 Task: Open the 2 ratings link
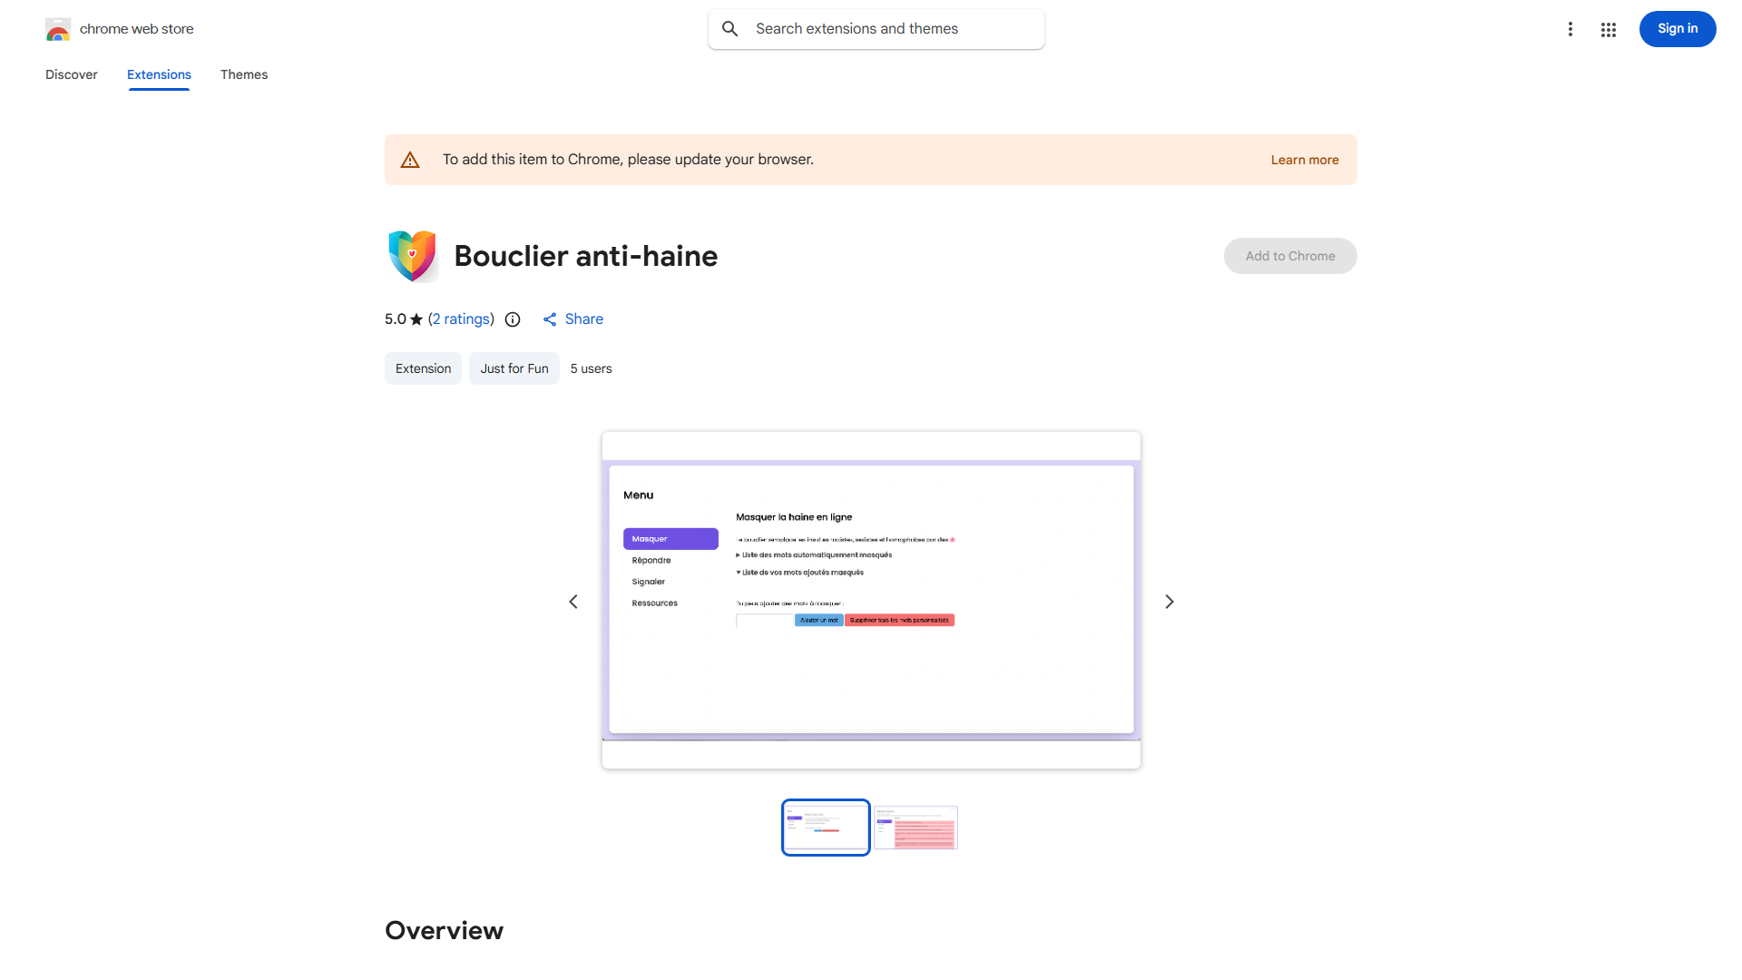pyautogui.click(x=461, y=319)
